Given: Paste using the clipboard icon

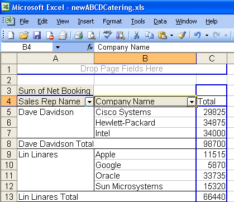Looking at the screenshot, I should 163,35.
